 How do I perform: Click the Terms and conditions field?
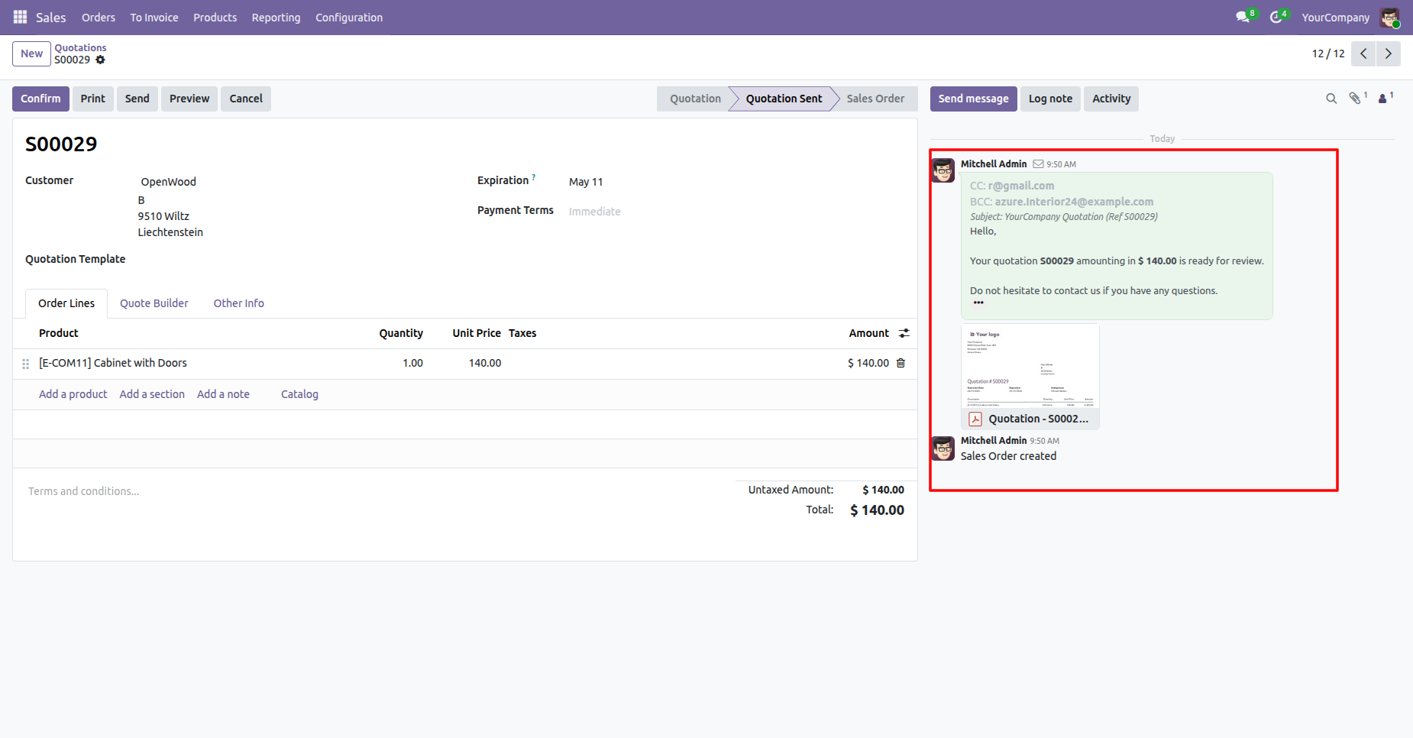pos(84,491)
